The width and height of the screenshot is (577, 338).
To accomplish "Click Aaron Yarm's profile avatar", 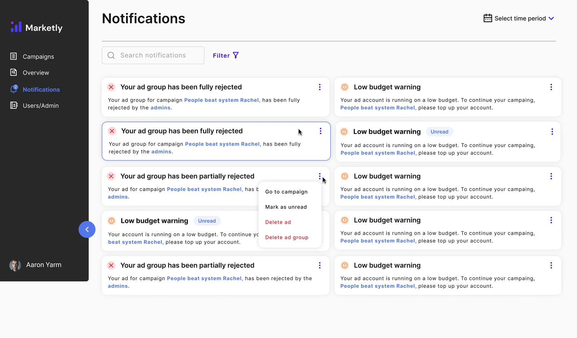I will click(x=15, y=265).
